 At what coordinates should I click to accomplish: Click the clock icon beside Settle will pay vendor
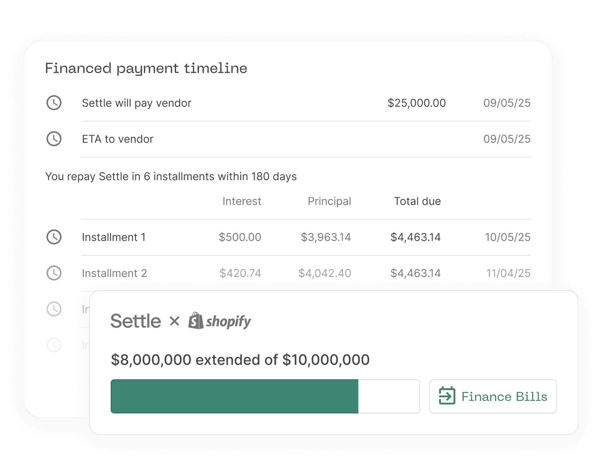tap(54, 103)
